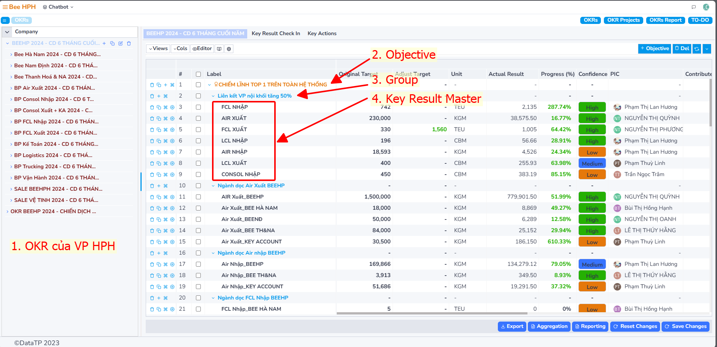Expand BP Logistics 2024 tree item

click(11, 156)
